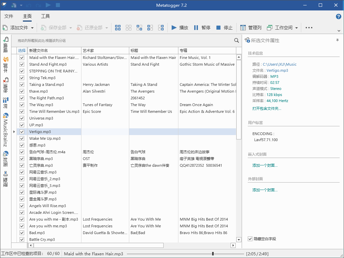Click the help question mark icon
Viewport: 344px width, 258px height.
click(x=339, y=17)
